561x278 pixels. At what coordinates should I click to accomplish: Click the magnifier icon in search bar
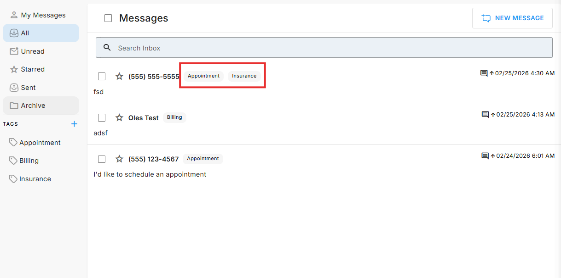coord(107,48)
